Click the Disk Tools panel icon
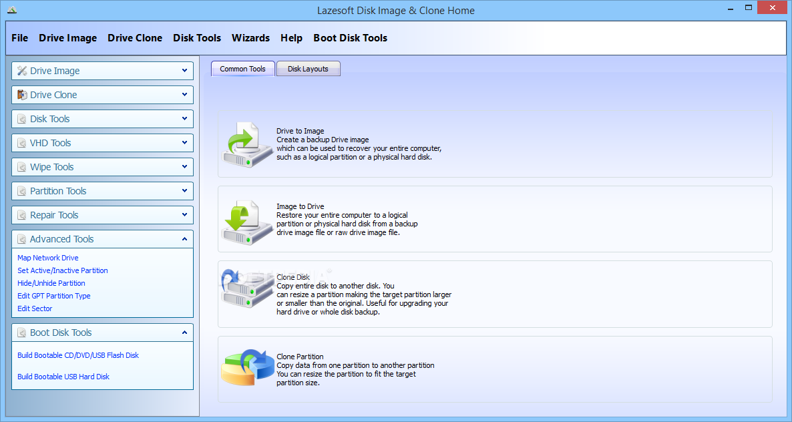The width and height of the screenshot is (792, 422). pos(22,119)
